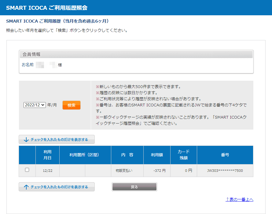Viewport: 272px width, 214px height.
Task: Click the 内容 column header
Action: pyautogui.click(x=127, y=155)
